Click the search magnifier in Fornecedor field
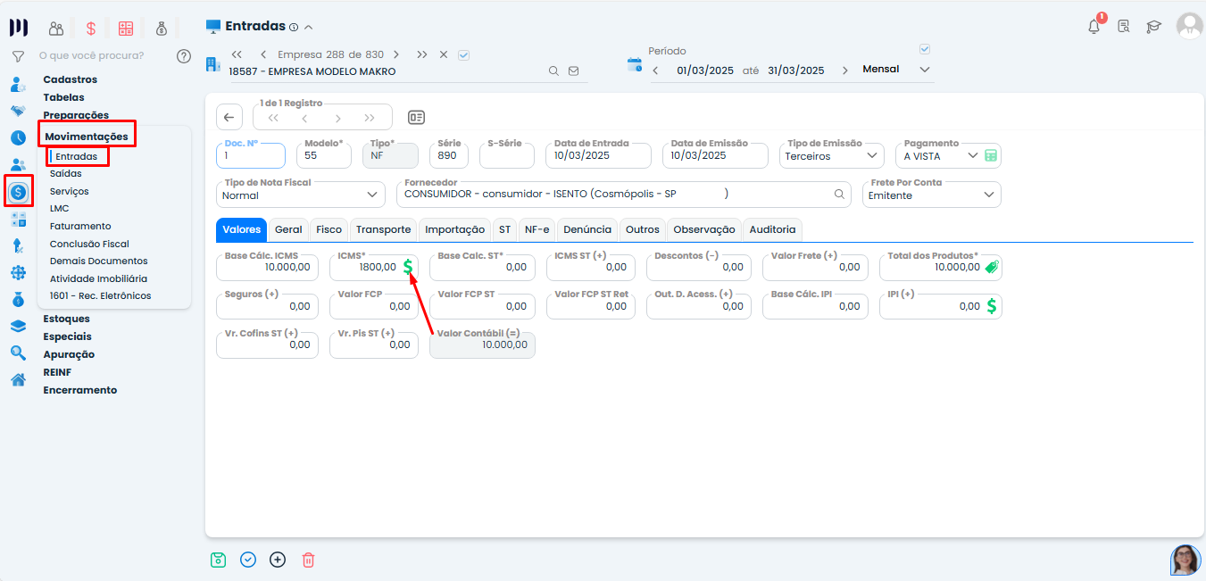Image resolution: width=1206 pixels, height=581 pixels. 839,194
